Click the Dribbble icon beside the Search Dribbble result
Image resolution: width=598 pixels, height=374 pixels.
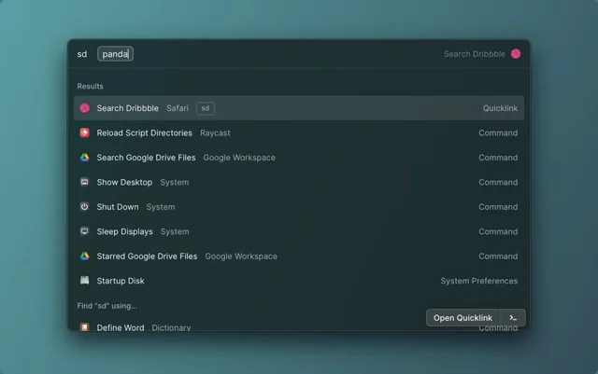point(85,108)
